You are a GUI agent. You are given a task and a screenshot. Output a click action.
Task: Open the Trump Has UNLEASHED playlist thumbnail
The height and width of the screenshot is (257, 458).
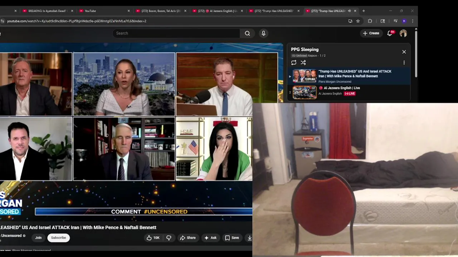point(304,76)
